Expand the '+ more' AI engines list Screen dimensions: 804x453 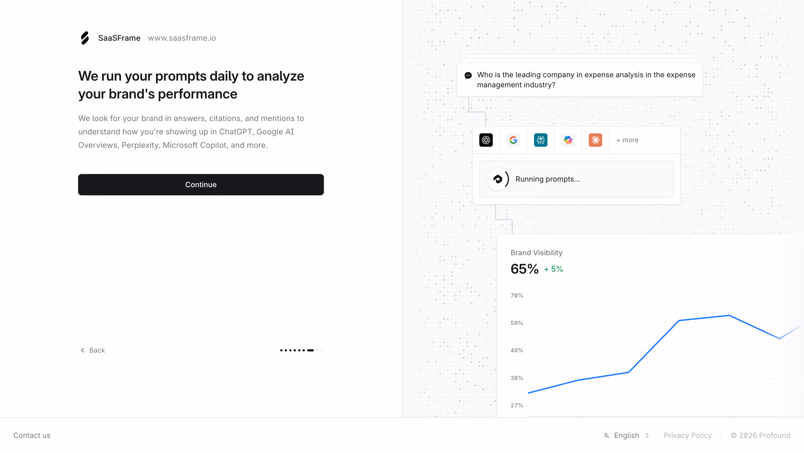click(627, 140)
